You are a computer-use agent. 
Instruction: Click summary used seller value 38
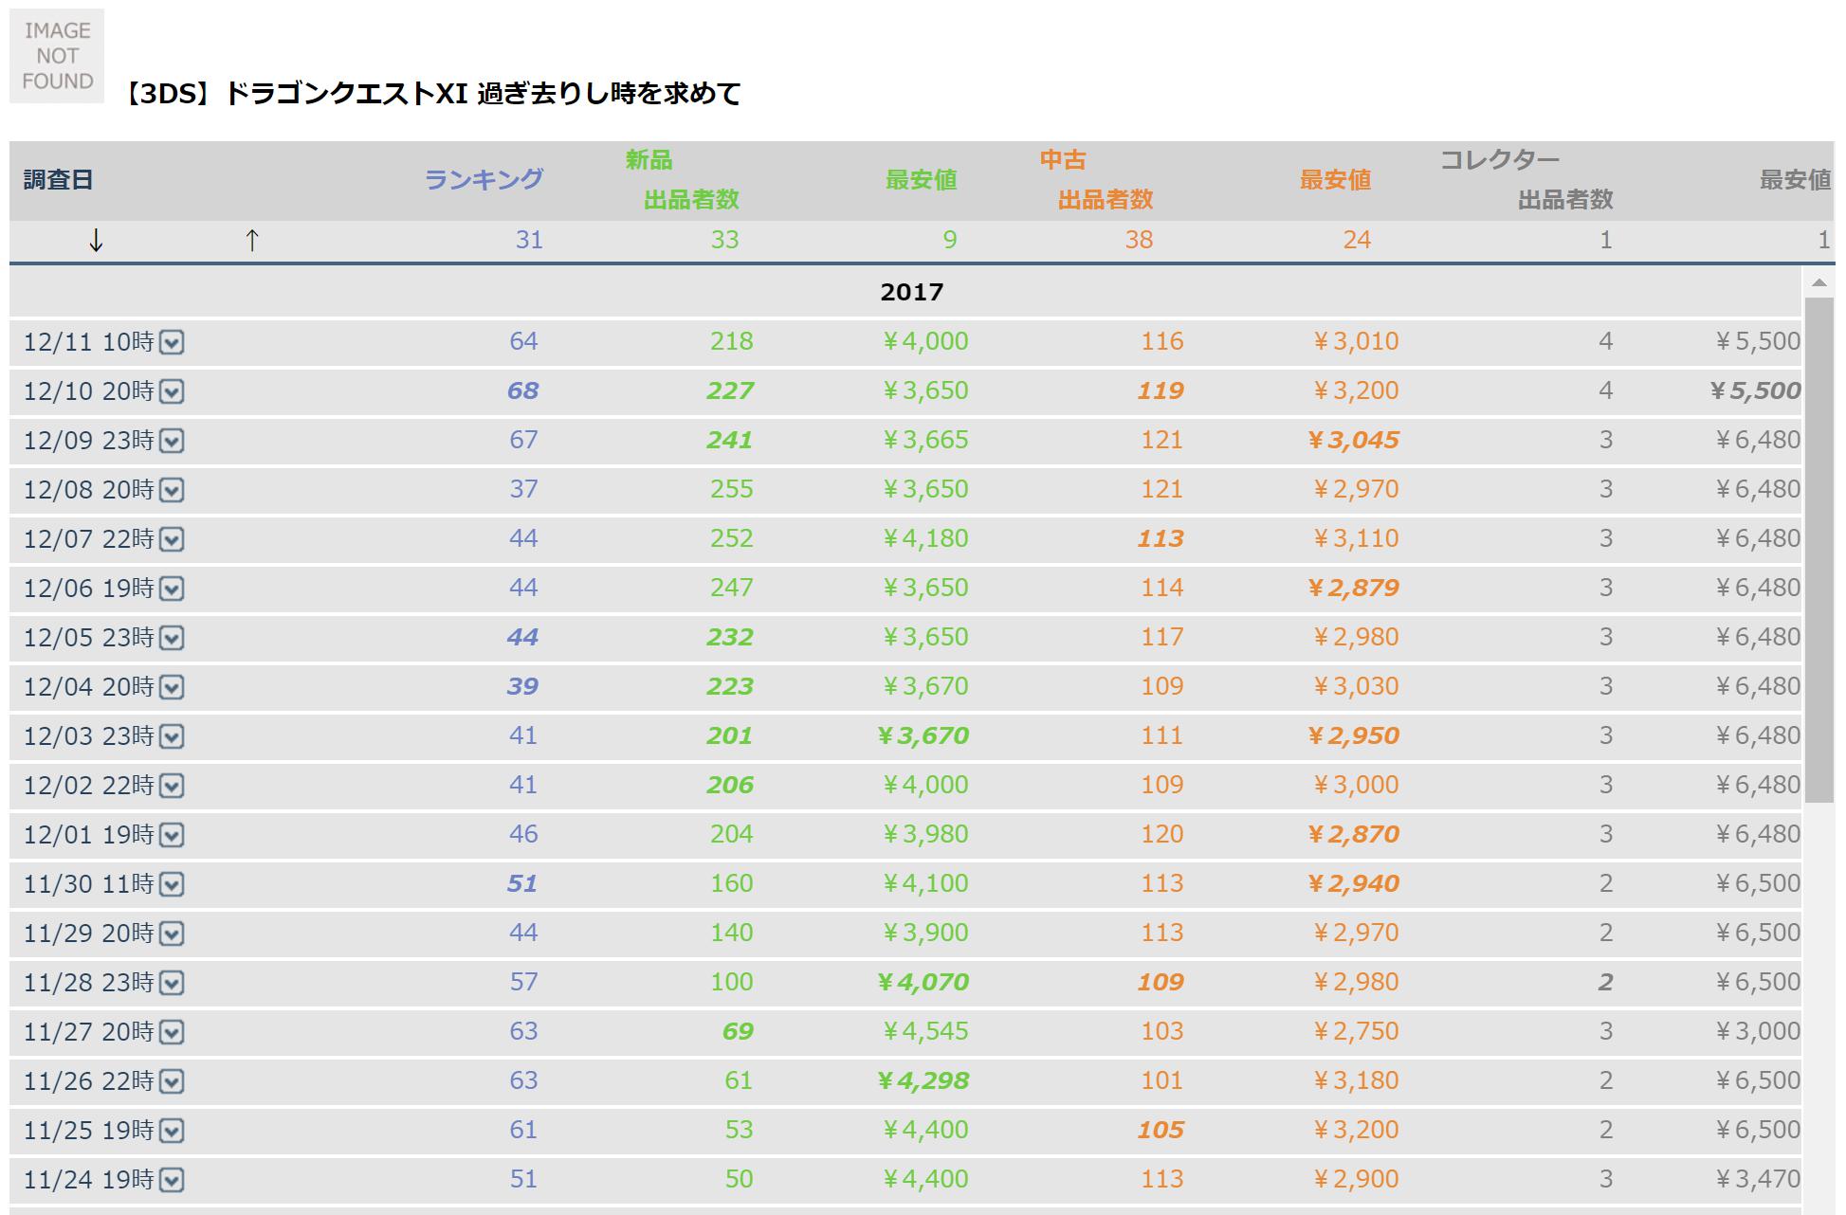pyautogui.click(x=1139, y=240)
